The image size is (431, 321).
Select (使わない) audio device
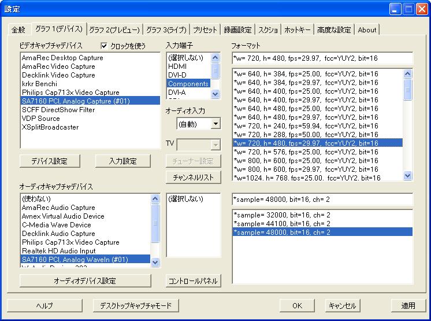pyautogui.click(x=86, y=199)
